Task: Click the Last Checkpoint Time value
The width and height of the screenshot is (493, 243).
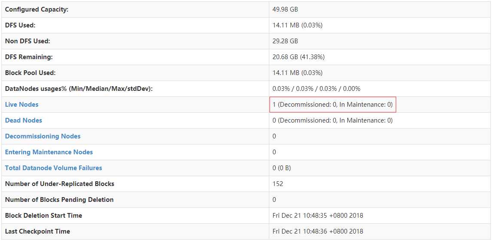Action: pos(318,231)
